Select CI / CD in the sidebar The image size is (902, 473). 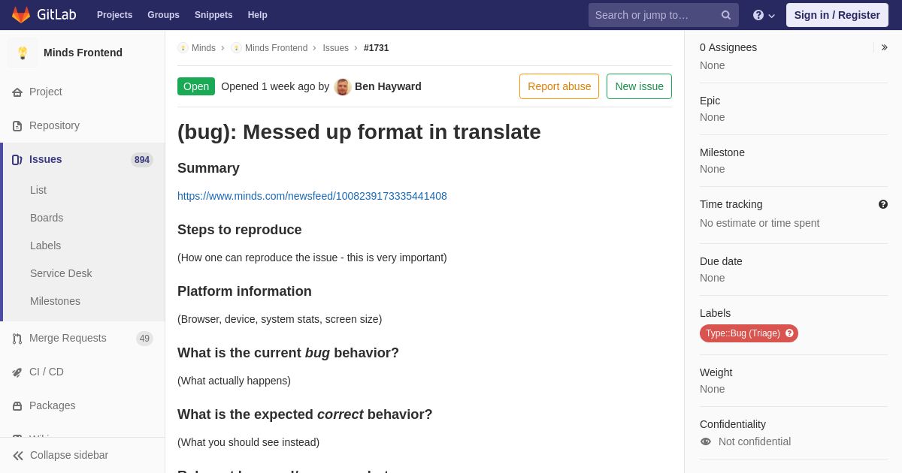[47, 372]
